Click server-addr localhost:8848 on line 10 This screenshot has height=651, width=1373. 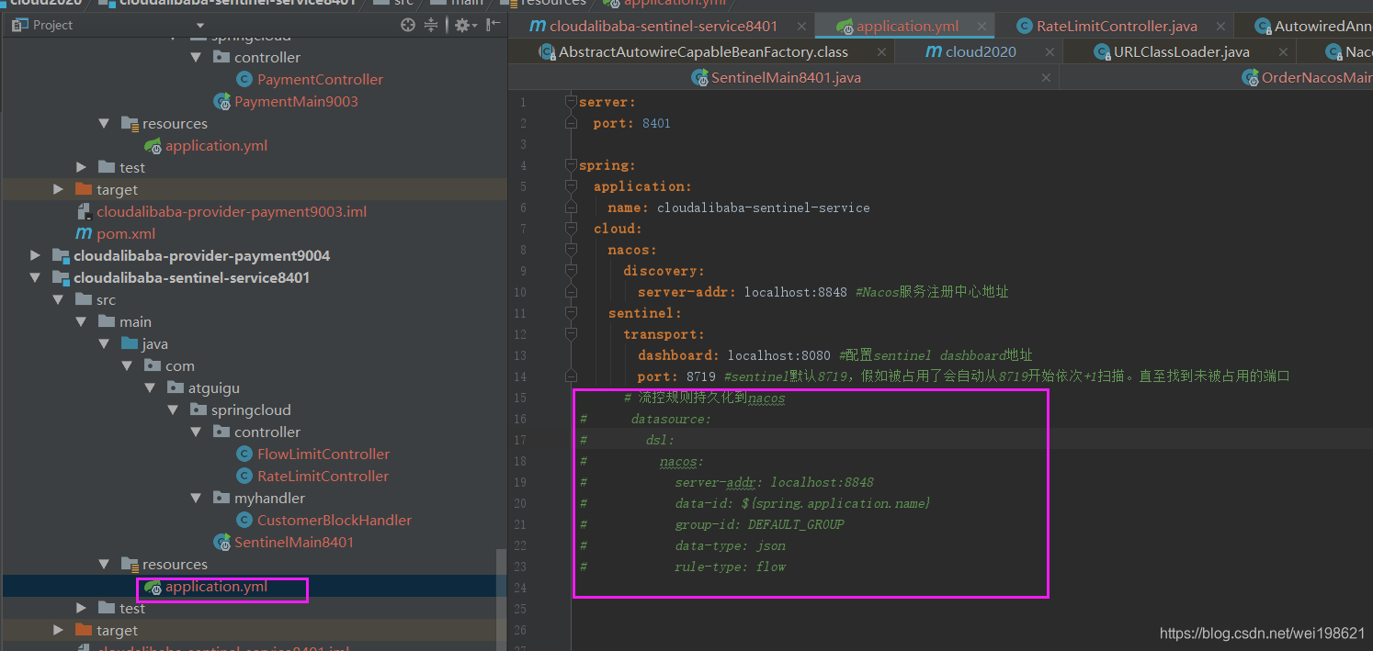point(796,292)
